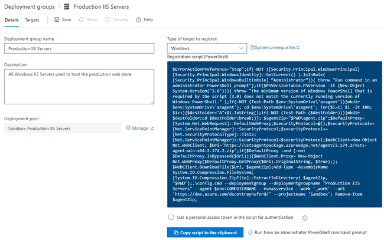Click the external link icon after Manage
This screenshot has height=240, width=384.
point(152,128)
